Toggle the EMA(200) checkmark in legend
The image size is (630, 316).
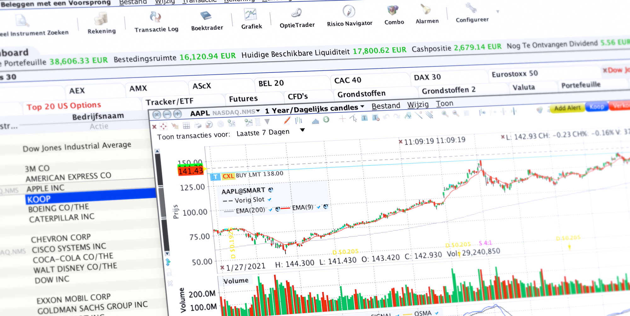[271, 209]
